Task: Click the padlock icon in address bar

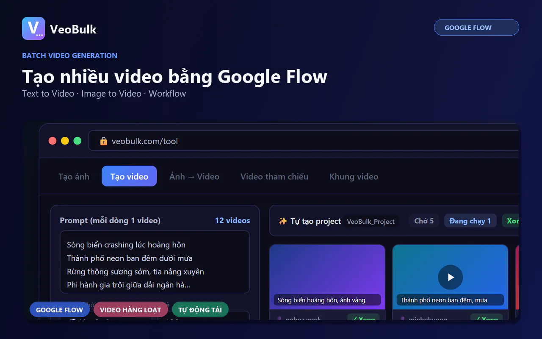Action: pyautogui.click(x=103, y=141)
